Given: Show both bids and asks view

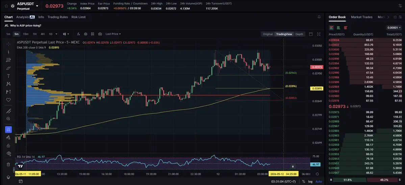Looking at the screenshot, I should click(x=332, y=28).
